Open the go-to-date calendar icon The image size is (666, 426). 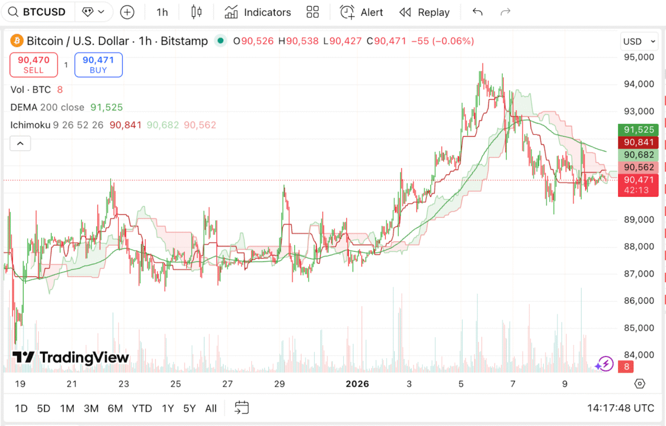pos(242,408)
